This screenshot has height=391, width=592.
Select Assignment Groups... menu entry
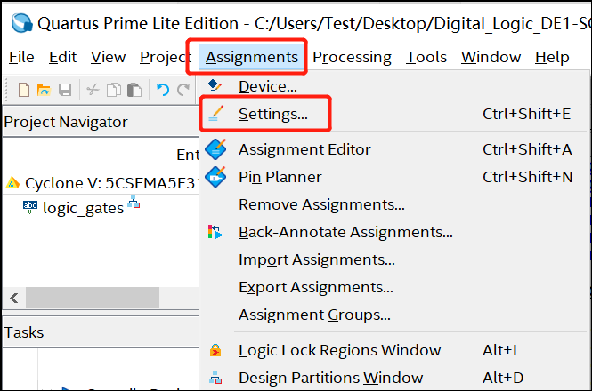pyautogui.click(x=394, y=315)
